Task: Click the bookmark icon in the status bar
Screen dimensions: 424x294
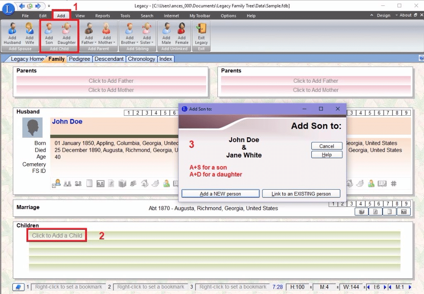Action: coord(18,287)
